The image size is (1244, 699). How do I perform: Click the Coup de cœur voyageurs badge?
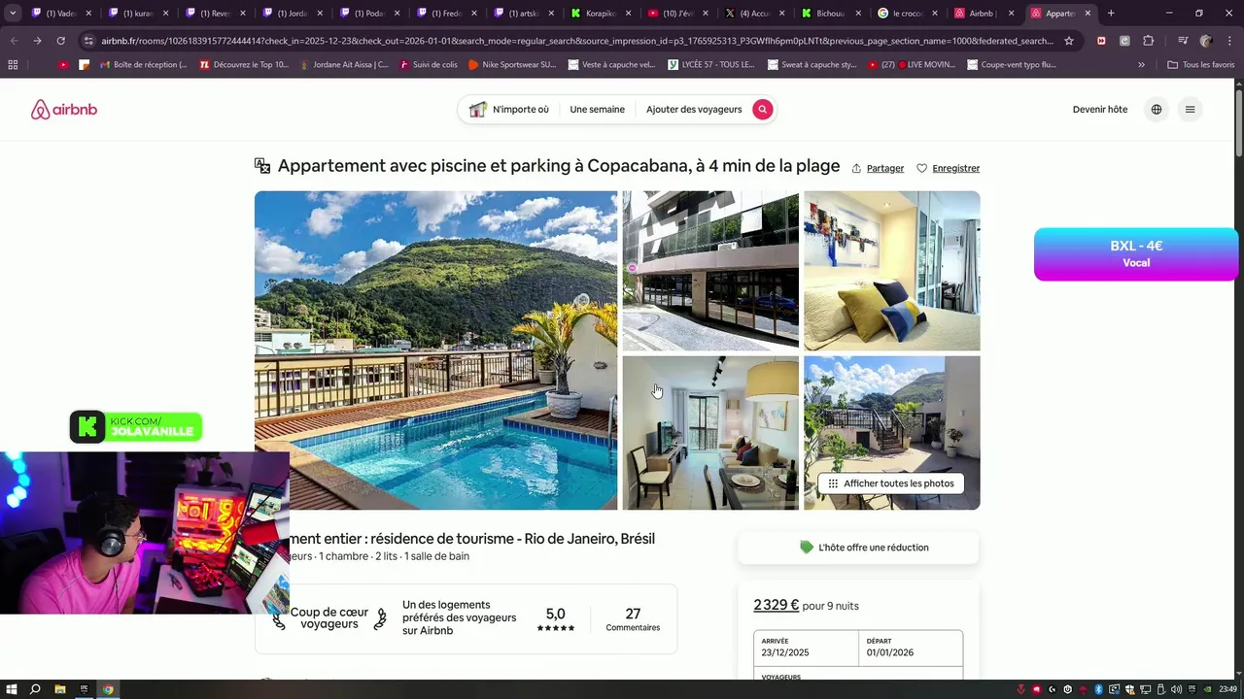pos(329,618)
